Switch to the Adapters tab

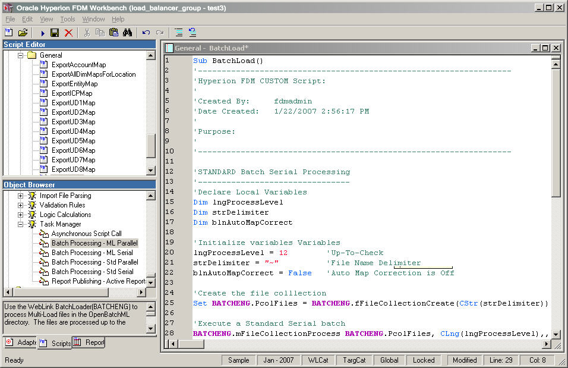coord(20,342)
